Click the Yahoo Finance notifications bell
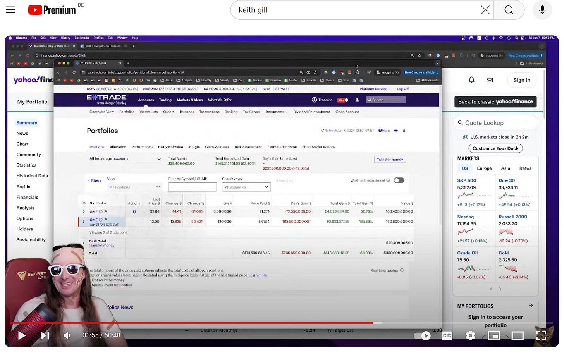Screen dimensions: 564x354 [471, 80]
